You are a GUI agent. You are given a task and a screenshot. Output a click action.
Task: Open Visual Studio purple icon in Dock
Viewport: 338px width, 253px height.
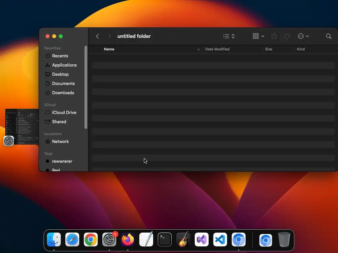tap(202, 239)
